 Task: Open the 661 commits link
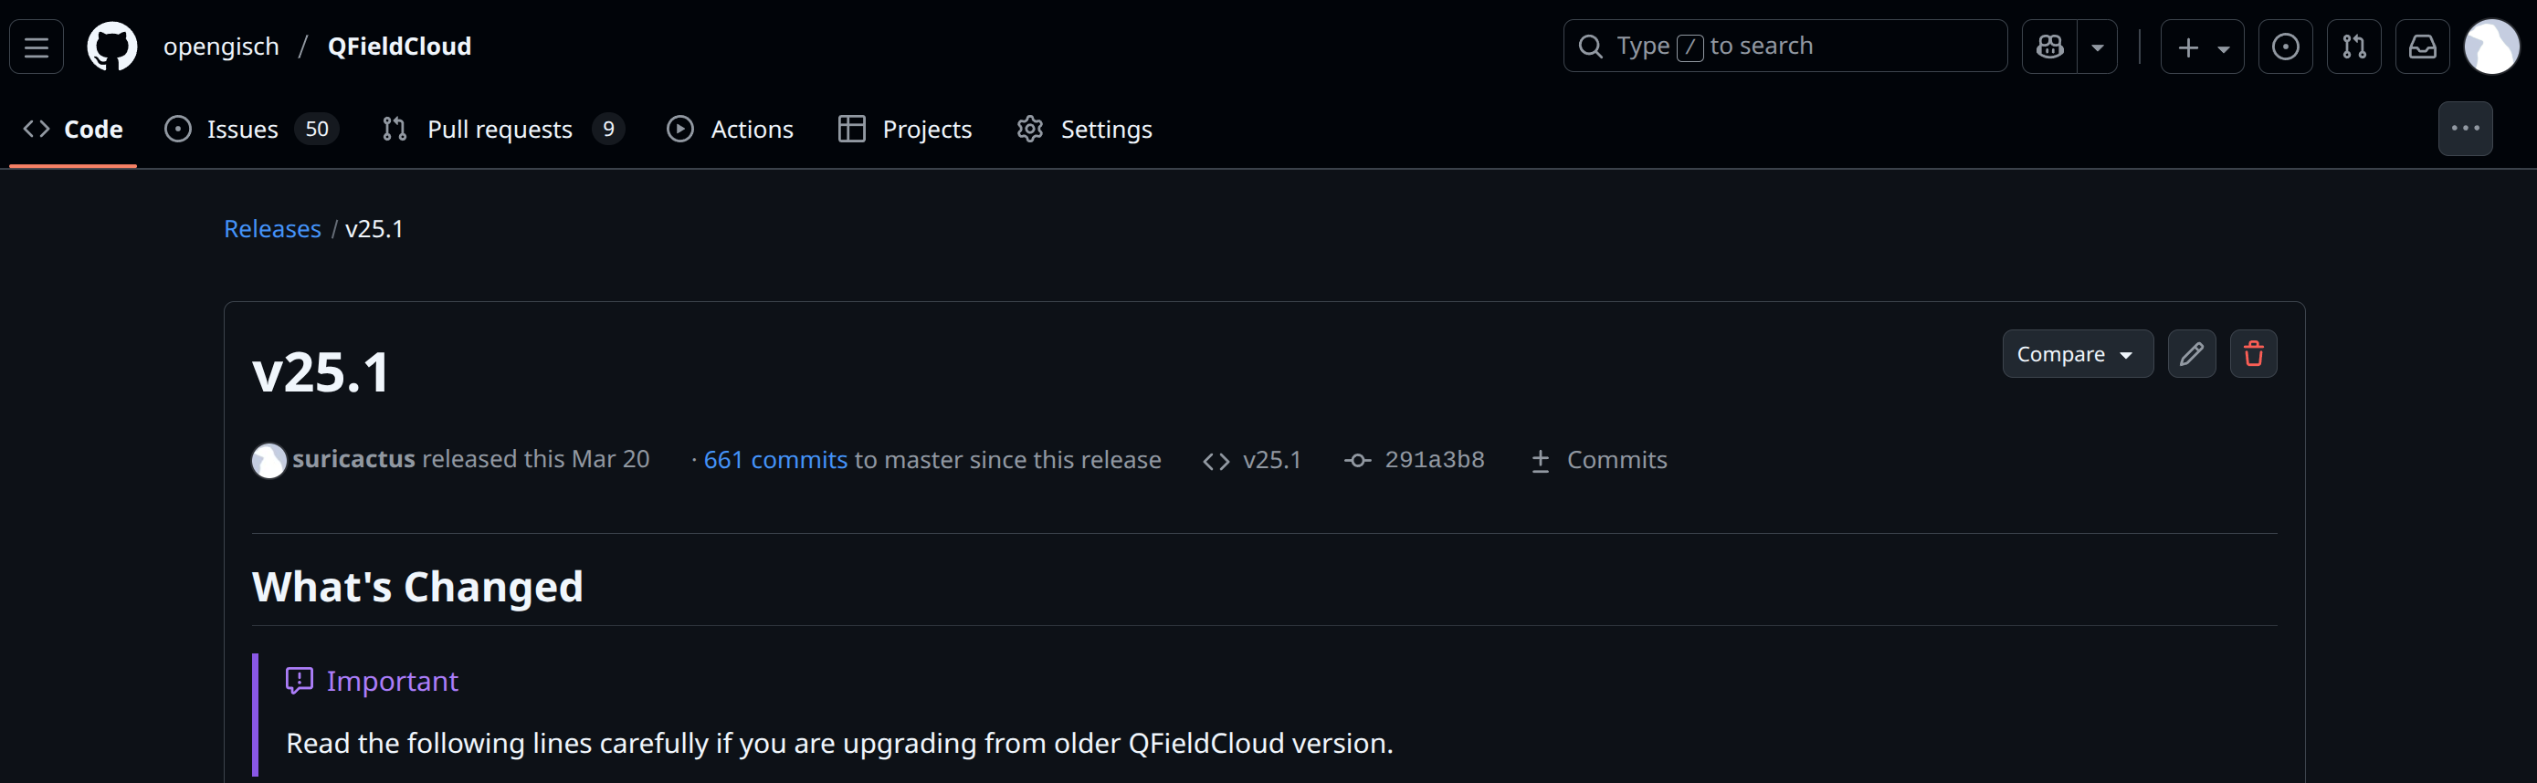click(775, 459)
